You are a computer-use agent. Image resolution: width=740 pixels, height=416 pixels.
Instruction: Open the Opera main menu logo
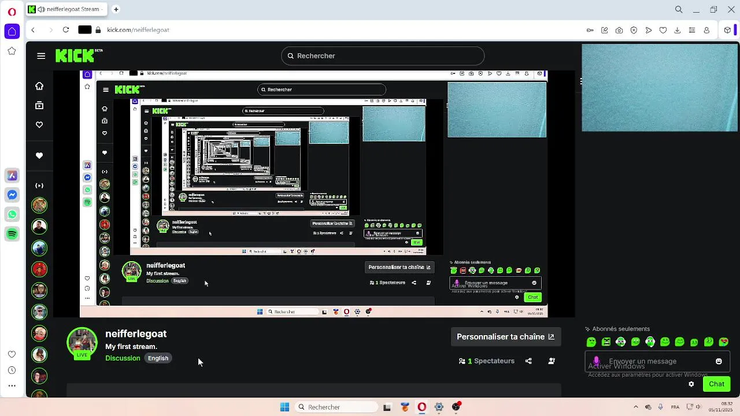(12, 11)
